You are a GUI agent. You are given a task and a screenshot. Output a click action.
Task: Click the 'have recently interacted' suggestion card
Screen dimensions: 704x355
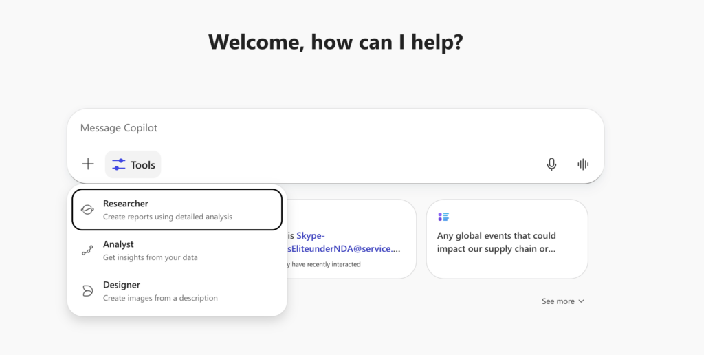click(351, 264)
